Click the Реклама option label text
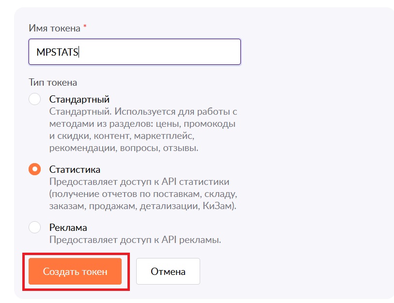This screenshot has width=394, height=303. click(68, 227)
